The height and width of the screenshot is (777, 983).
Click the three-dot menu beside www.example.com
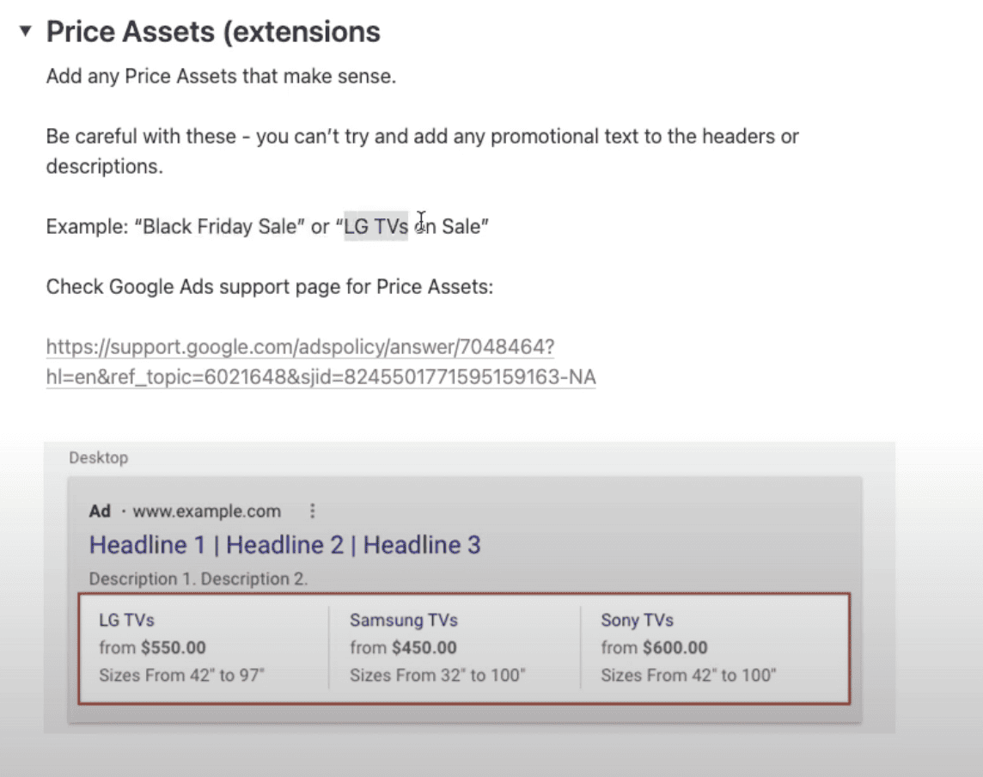(x=312, y=511)
